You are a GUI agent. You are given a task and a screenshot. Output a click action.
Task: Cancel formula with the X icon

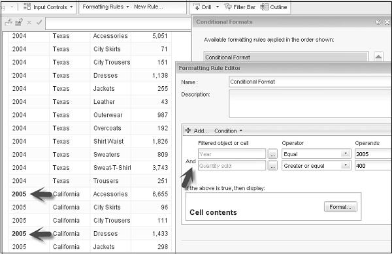(x=29, y=23)
